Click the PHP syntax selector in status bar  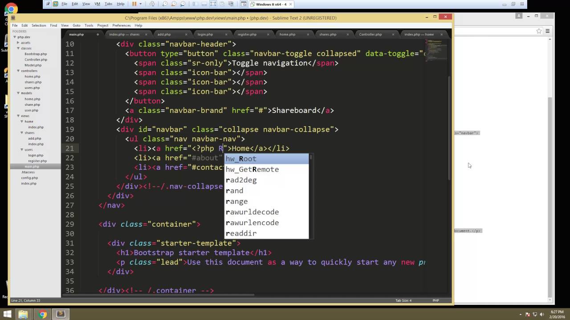point(436,300)
